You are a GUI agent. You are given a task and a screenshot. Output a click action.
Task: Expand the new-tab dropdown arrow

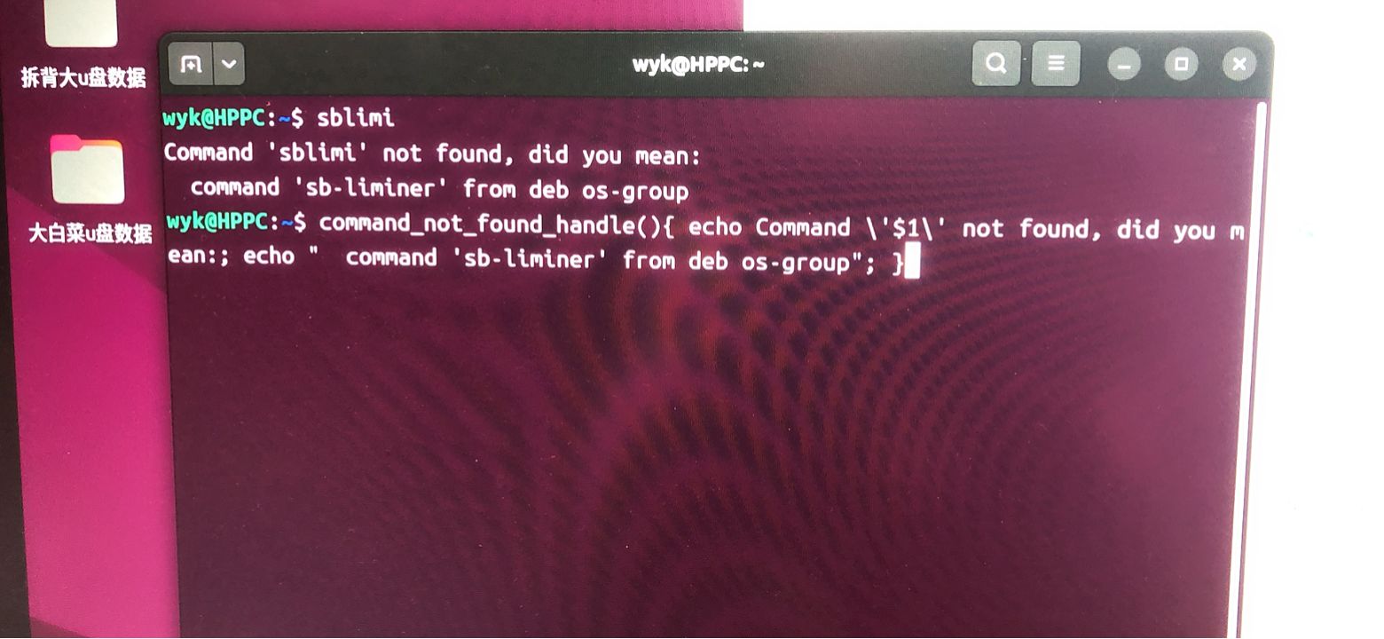229,64
